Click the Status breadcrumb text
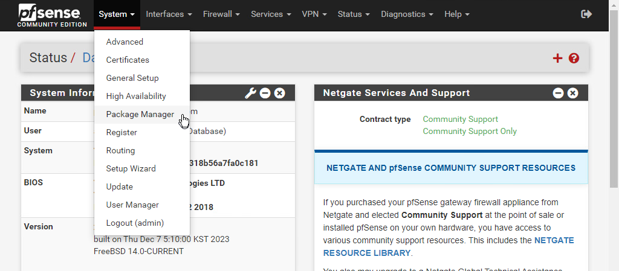The height and width of the screenshot is (271, 619). tap(48, 58)
